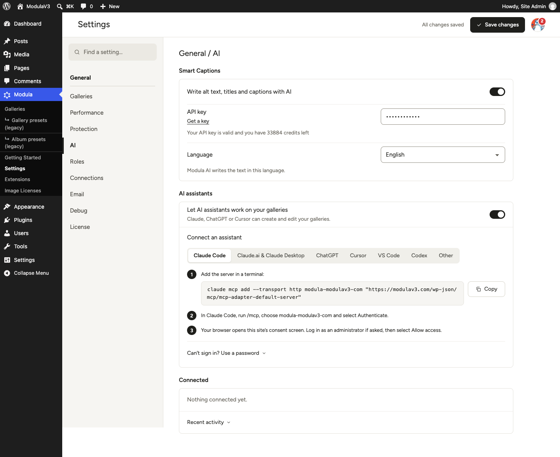Copy the Claude MCP terminal command

(486, 289)
